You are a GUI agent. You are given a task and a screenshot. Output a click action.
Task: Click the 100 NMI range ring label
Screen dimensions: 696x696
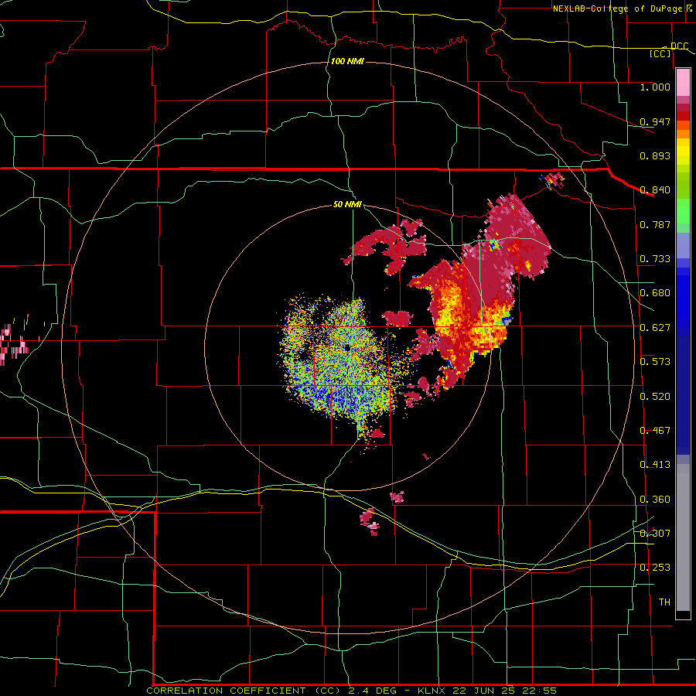click(x=347, y=61)
